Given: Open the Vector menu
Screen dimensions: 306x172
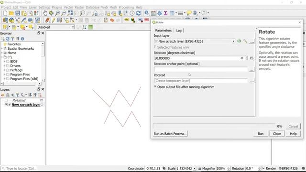Looking at the screenshot, I should click(x=68, y=7).
